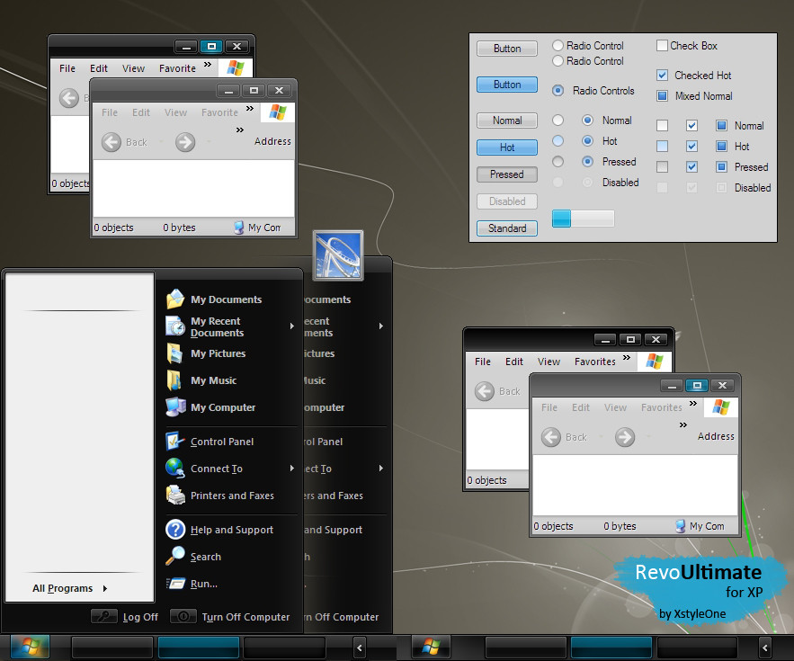The height and width of the screenshot is (661, 794).
Task: Expand the Connect To submenu arrow
Action: 292,469
